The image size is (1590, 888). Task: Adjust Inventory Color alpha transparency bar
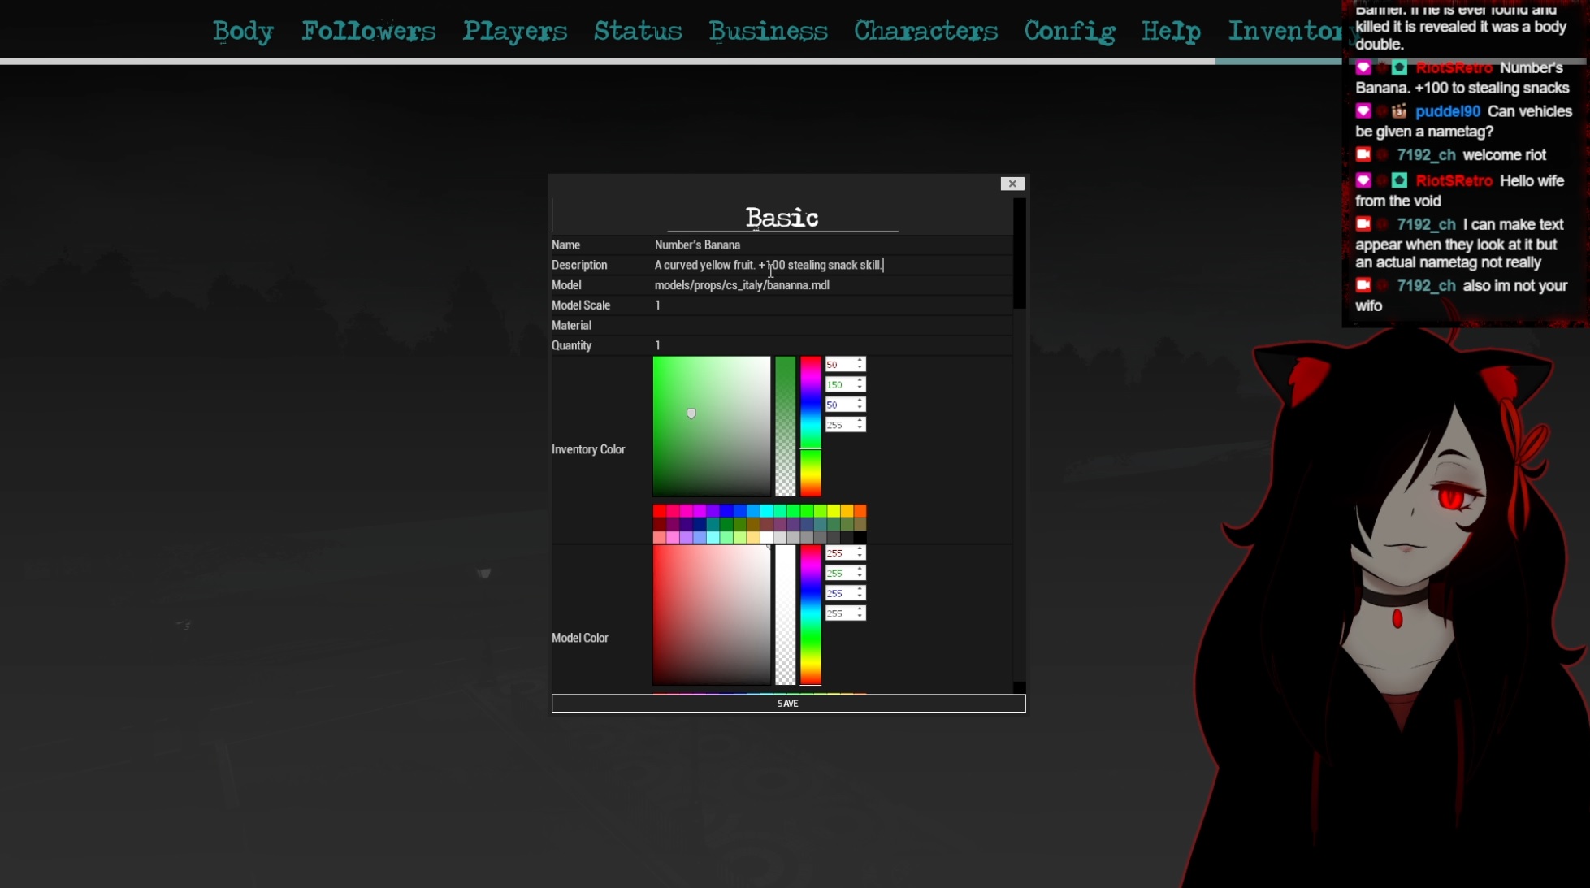785,426
